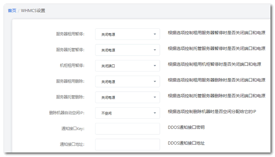Click the 删除机器自动空闲IP field label
Viewport: 275px width, 157px height.
[x=67, y=113]
